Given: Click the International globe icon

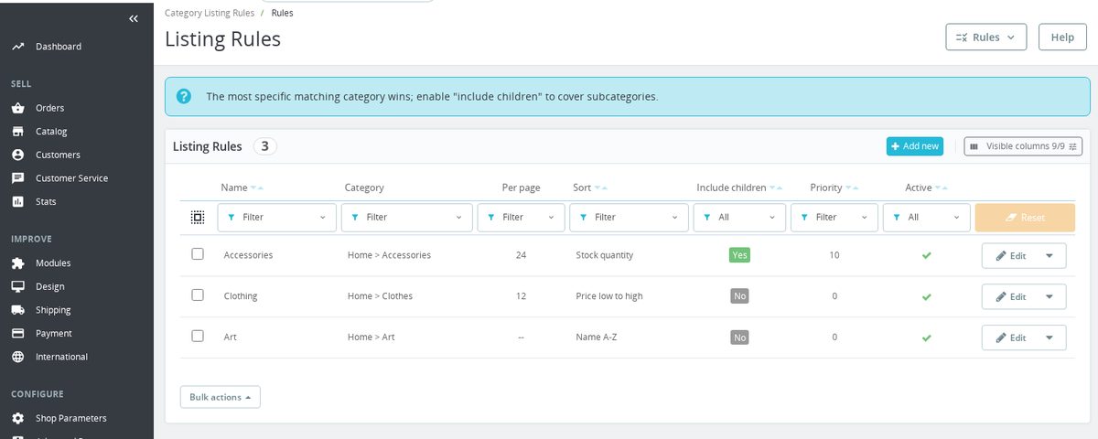Looking at the screenshot, I should click(17, 357).
